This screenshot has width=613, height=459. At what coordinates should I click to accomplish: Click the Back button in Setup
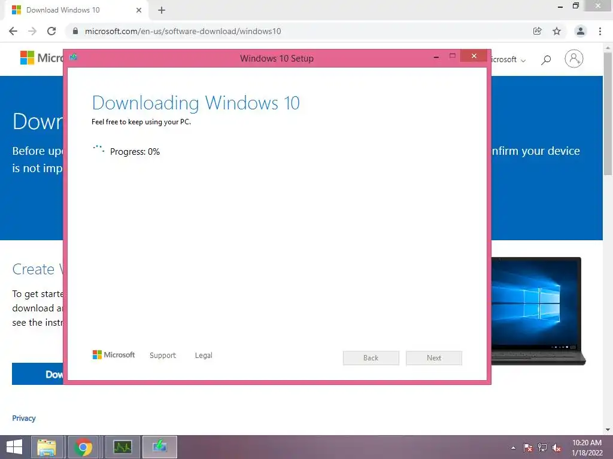(x=371, y=358)
